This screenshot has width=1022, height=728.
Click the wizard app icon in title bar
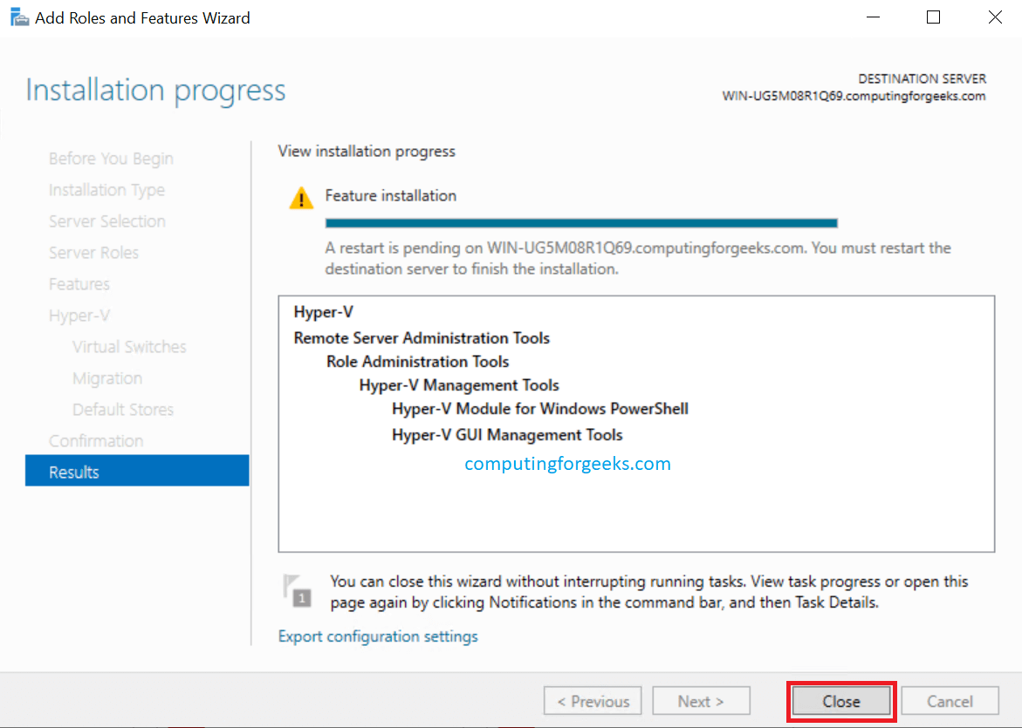click(17, 17)
